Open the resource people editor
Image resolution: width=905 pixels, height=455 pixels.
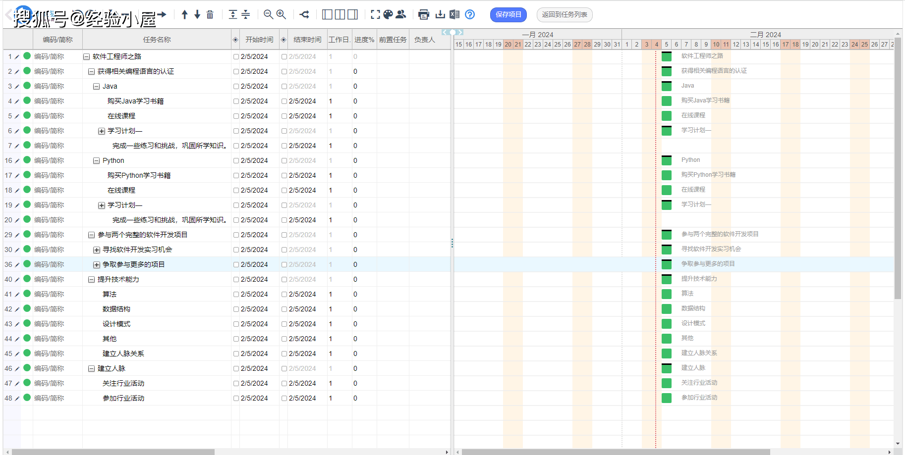click(x=401, y=14)
